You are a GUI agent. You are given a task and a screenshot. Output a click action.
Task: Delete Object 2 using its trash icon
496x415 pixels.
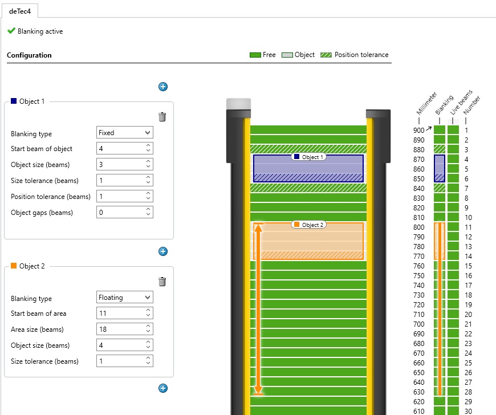pos(162,282)
